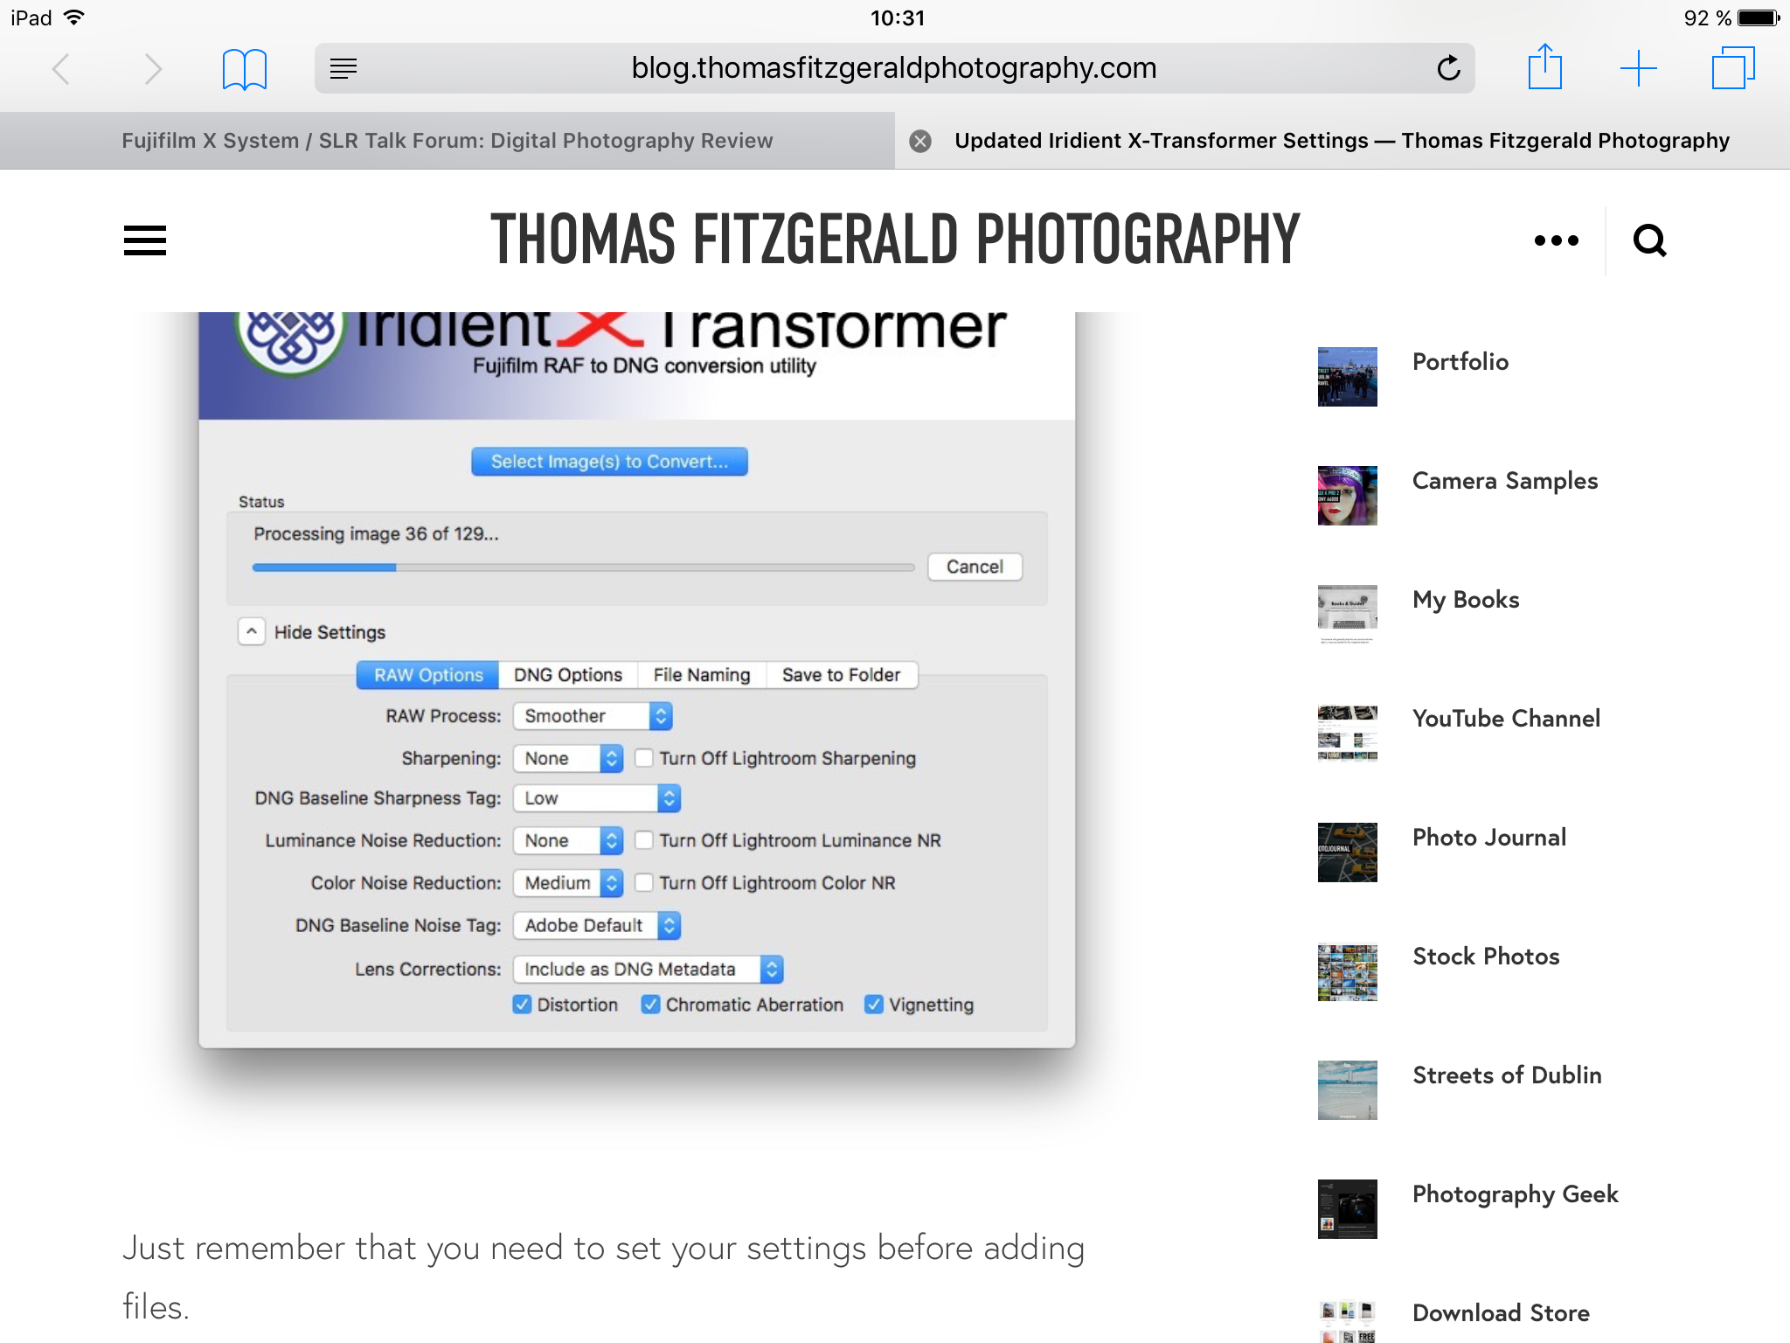Click the Cancel processing button
The width and height of the screenshot is (1790, 1343).
point(975,567)
